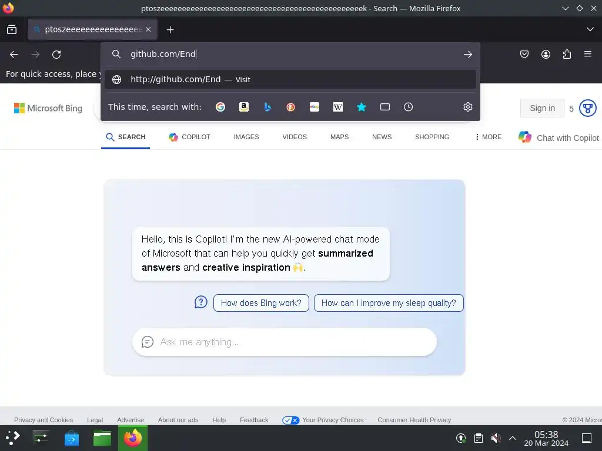
Task: Expand the MORE menu
Action: tap(489, 137)
